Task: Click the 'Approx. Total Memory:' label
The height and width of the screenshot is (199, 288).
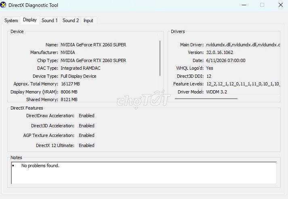Action: 36,84
